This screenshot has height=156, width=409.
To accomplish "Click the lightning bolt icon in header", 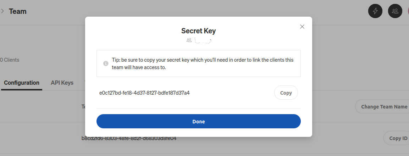I will [375, 11].
